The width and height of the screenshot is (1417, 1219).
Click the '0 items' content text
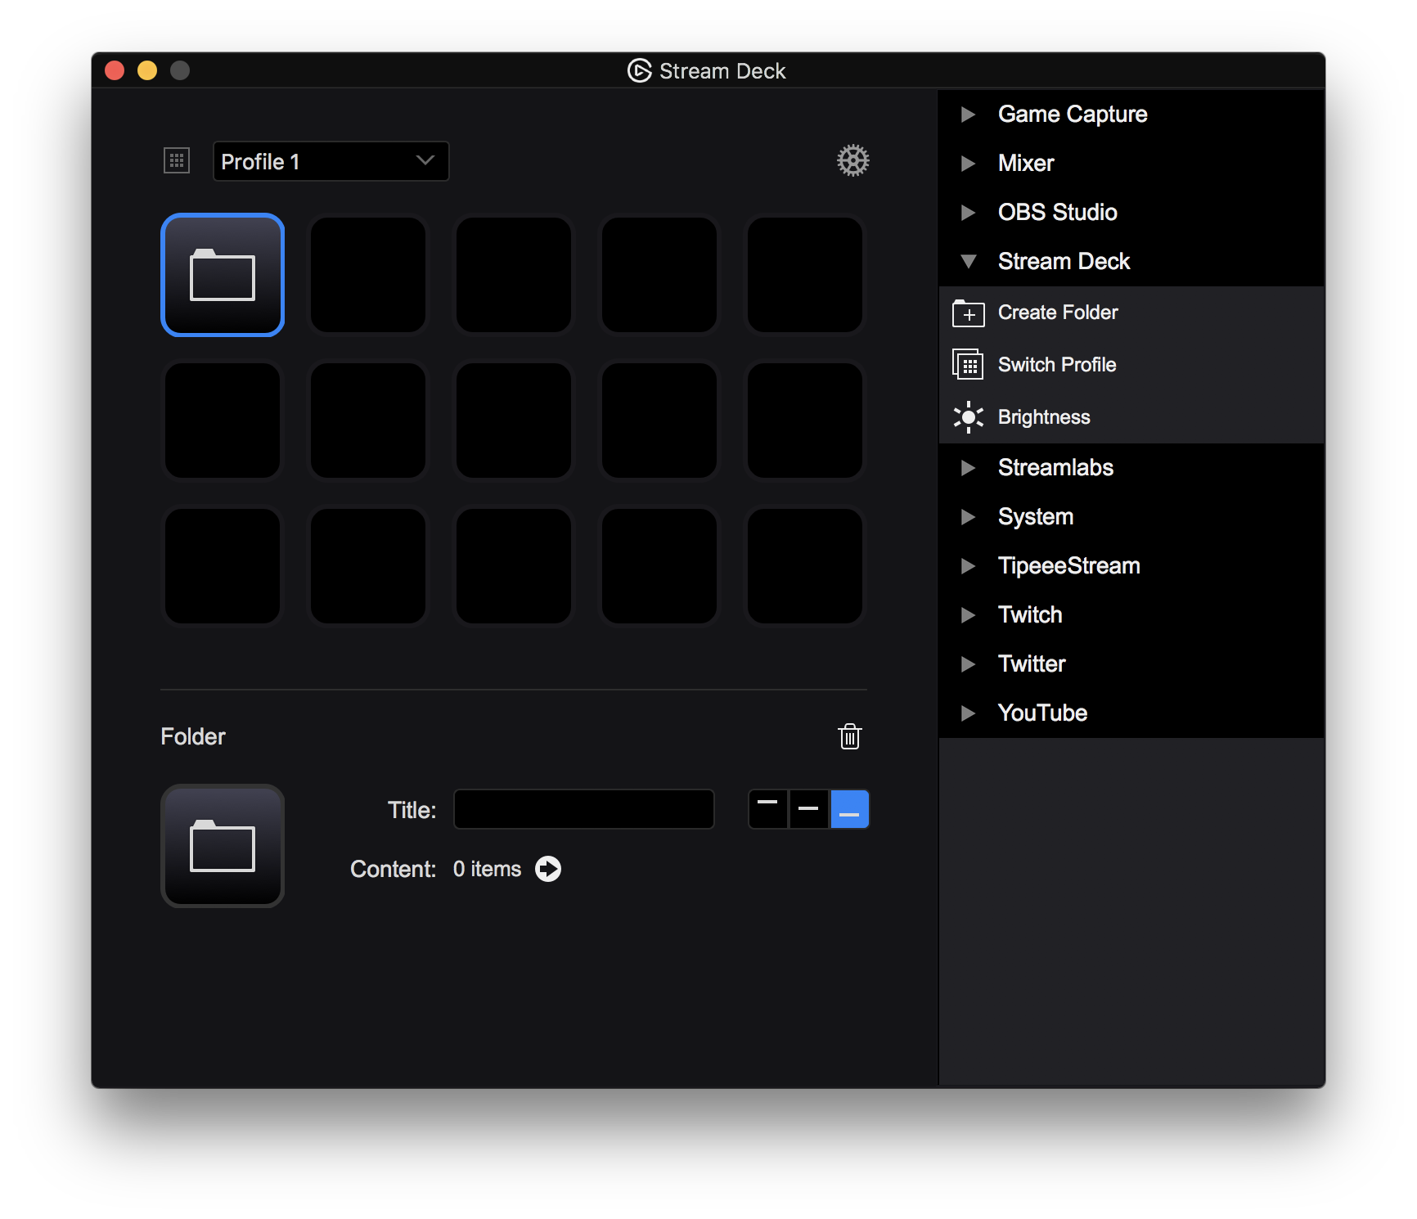click(x=487, y=869)
